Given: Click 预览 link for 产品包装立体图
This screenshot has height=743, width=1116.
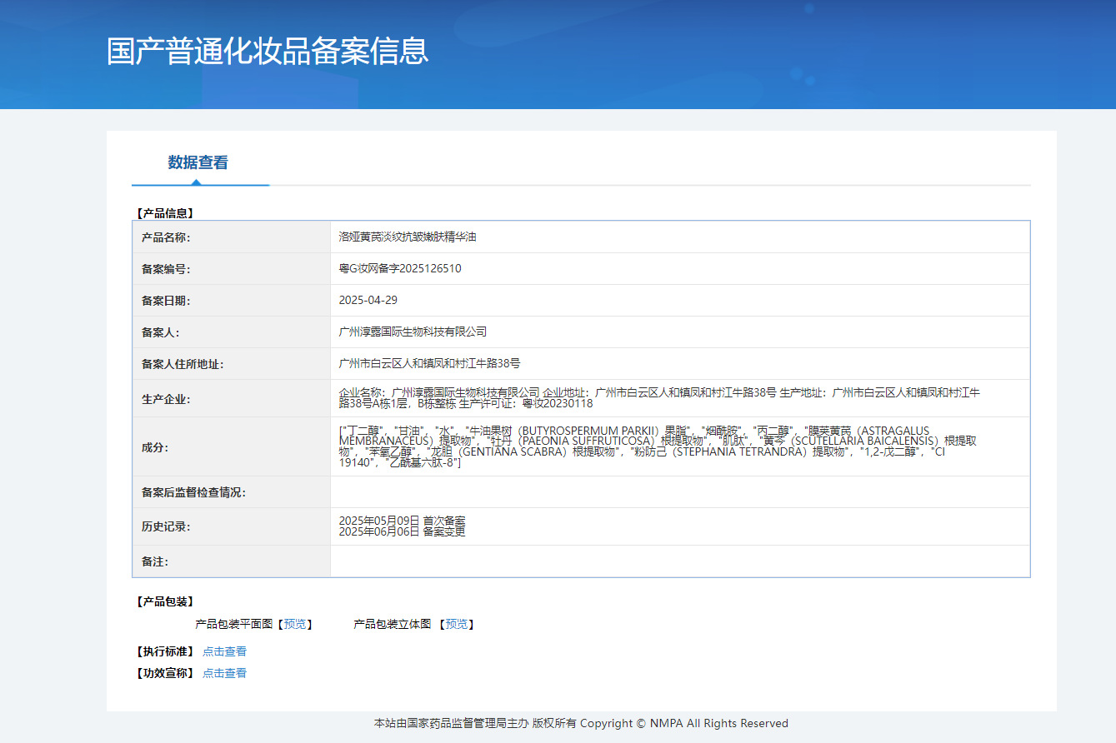Looking at the screenshot, I should click(457, 624).
